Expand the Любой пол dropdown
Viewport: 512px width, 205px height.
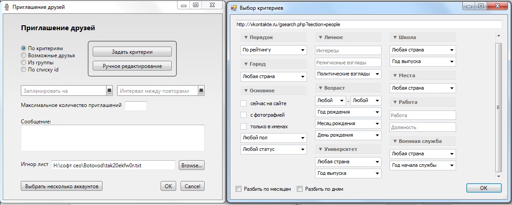(273, 138)
